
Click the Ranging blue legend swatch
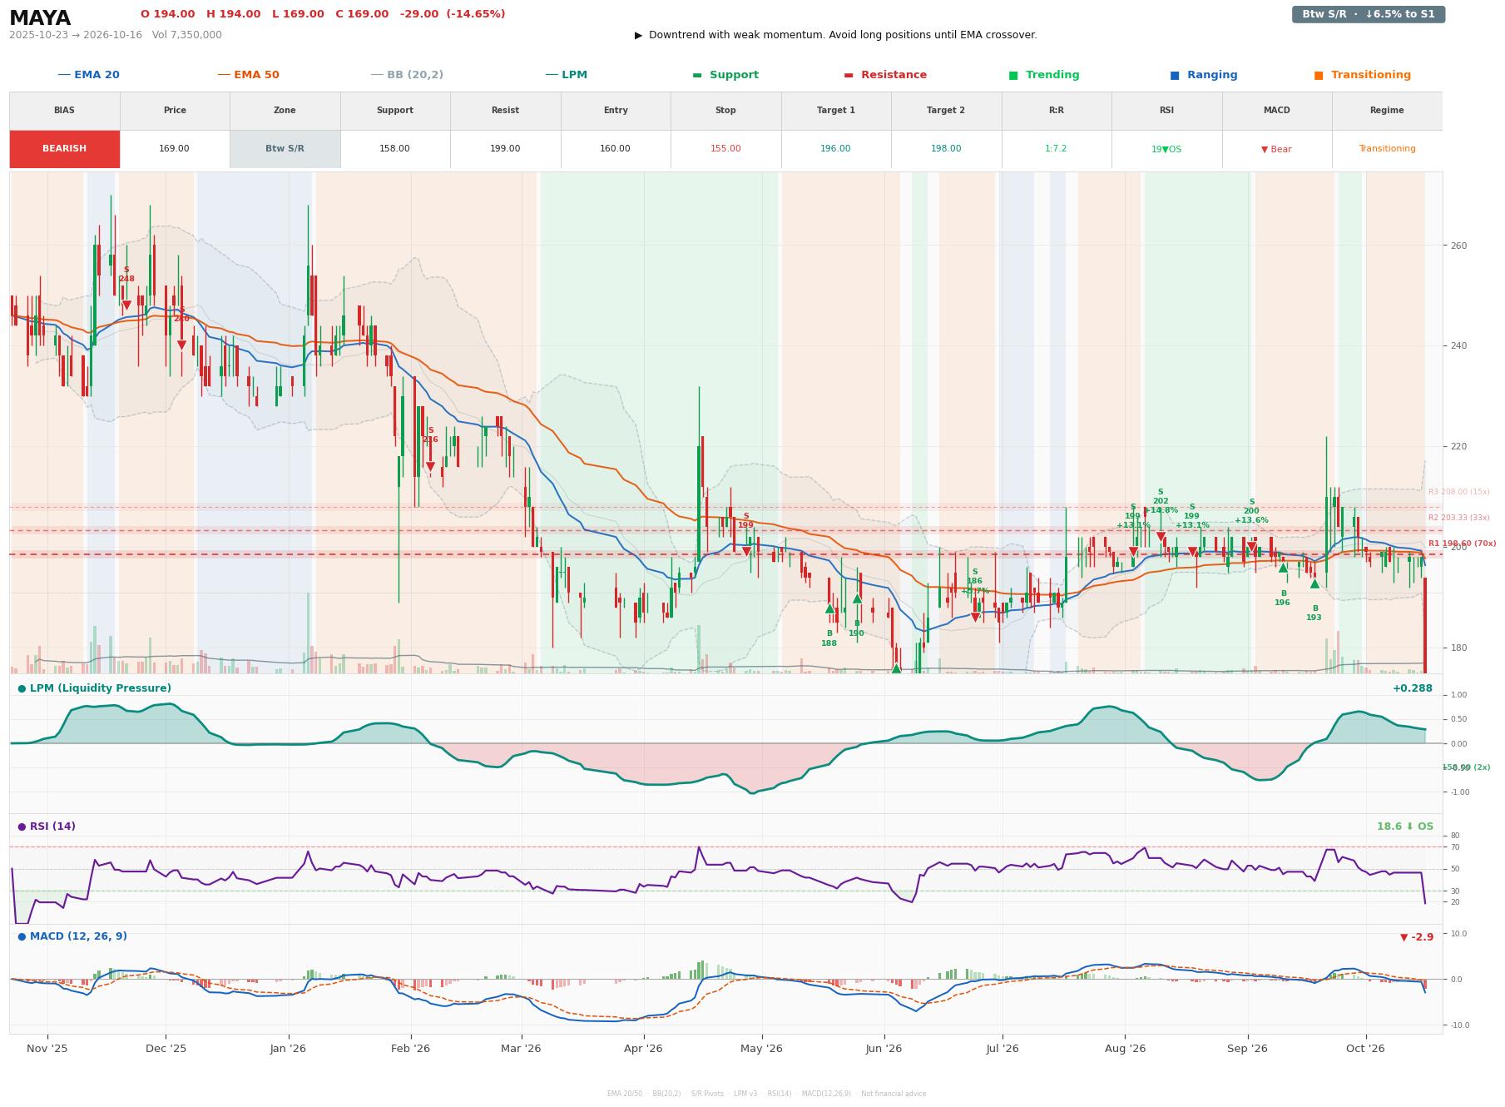[1175, 75]
